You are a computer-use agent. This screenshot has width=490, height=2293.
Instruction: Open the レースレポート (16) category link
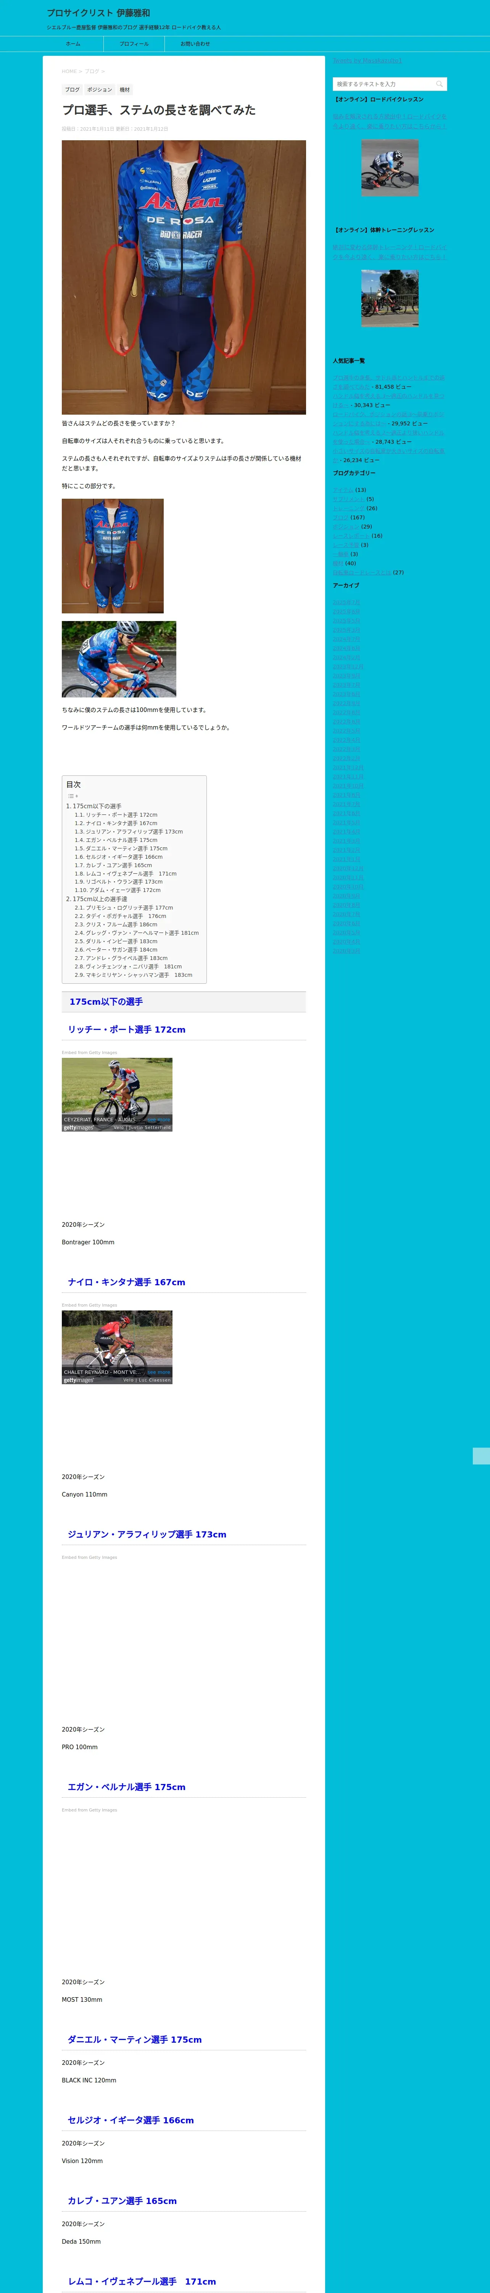click(x=351, y=536)
